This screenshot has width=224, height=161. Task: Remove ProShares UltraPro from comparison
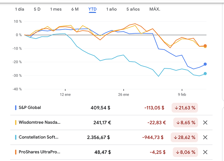[x=205, y=152]
